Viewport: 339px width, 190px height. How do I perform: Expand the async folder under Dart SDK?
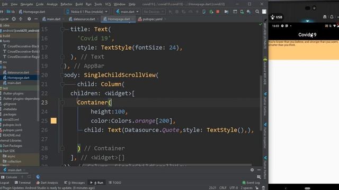[x=11, y=156]
